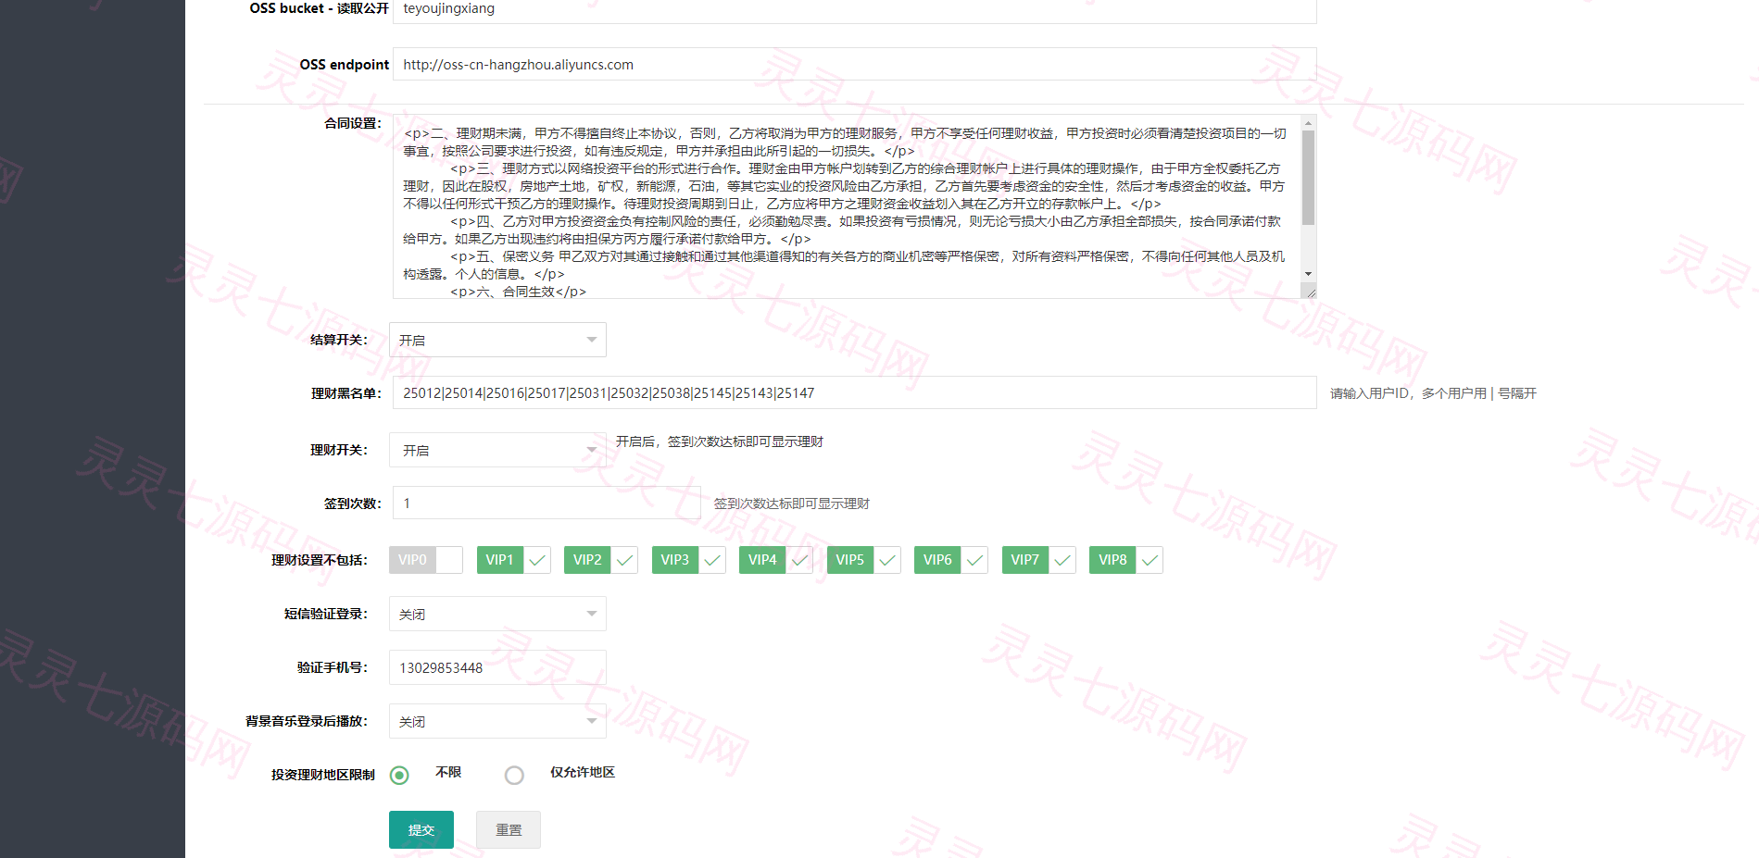Click the 投资理财地区限制 label
Image resolution: width=1759 pixels, height=858 pixels.
(x=323, y=775)
